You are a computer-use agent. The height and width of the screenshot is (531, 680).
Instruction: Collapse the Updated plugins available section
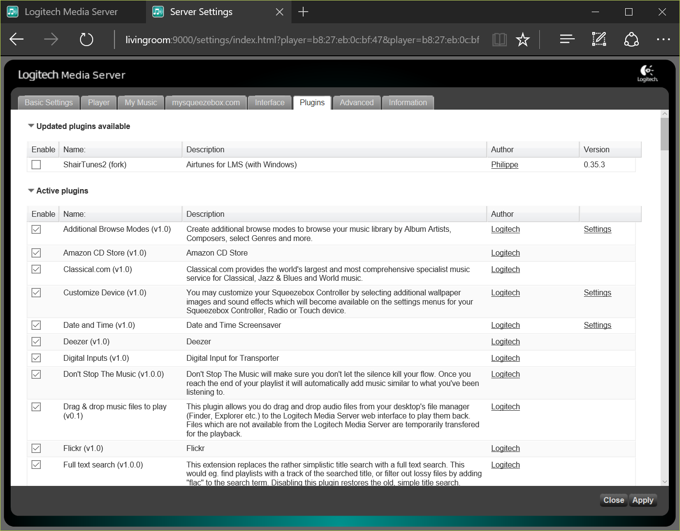point(31,126)
